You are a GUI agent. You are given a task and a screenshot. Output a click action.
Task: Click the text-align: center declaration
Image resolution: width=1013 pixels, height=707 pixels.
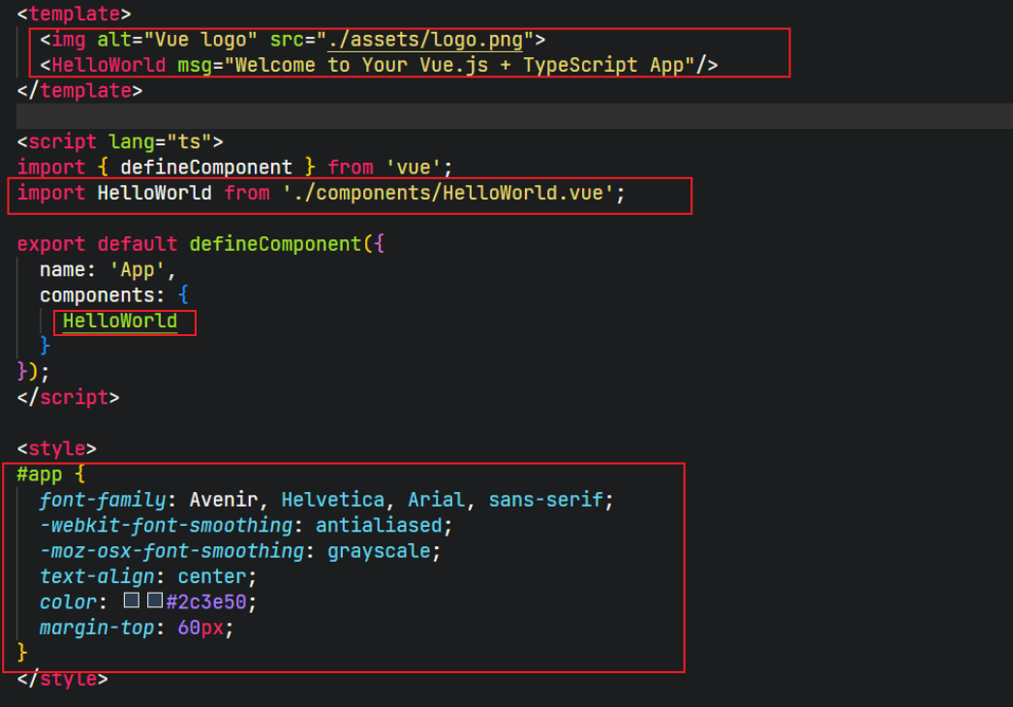[x=148, y=576]
